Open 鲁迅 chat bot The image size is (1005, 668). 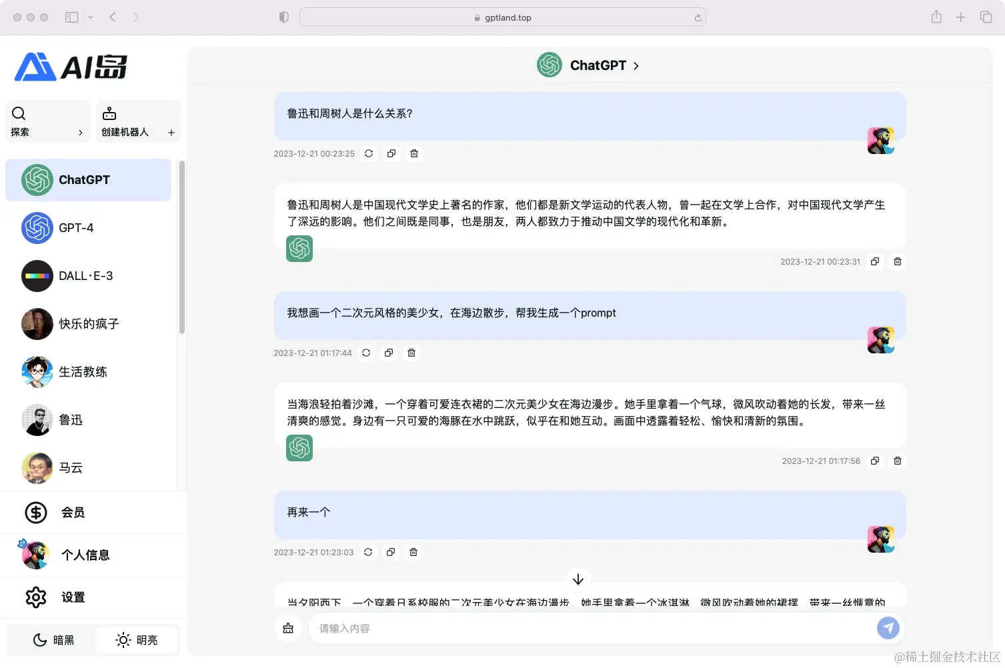click(x=88, y=420)
